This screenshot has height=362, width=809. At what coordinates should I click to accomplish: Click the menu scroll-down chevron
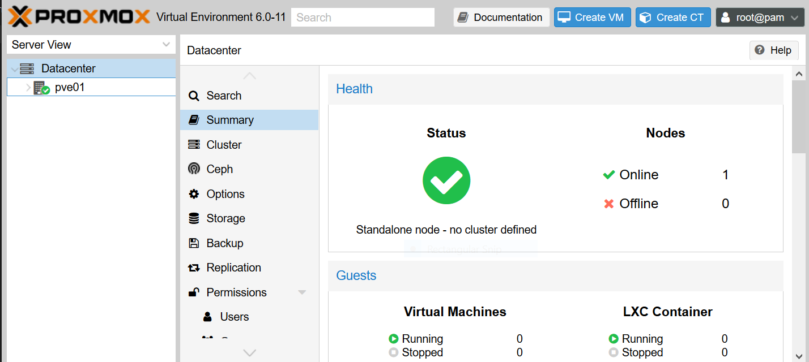pos(249,352)
